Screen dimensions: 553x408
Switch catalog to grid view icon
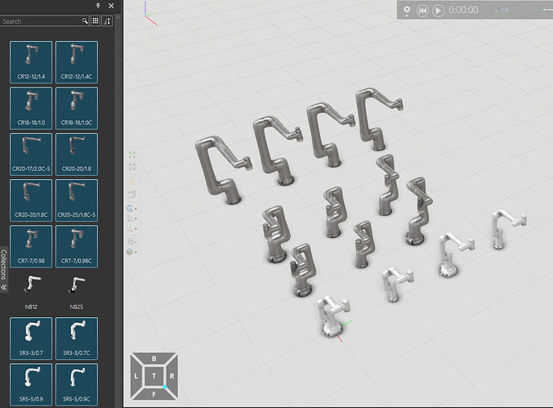click(x=96, y=21)
